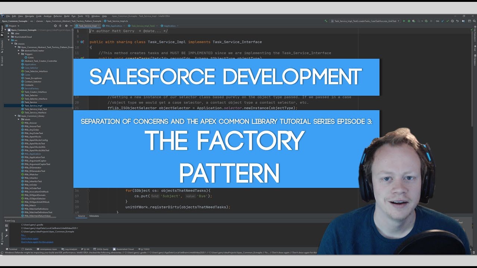Click the Project tree horizontal scrollbar

click(30, 217)
